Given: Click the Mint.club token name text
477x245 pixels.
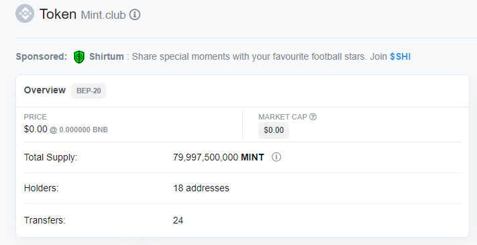Looking at the screenshot, I should click(103, 15).
